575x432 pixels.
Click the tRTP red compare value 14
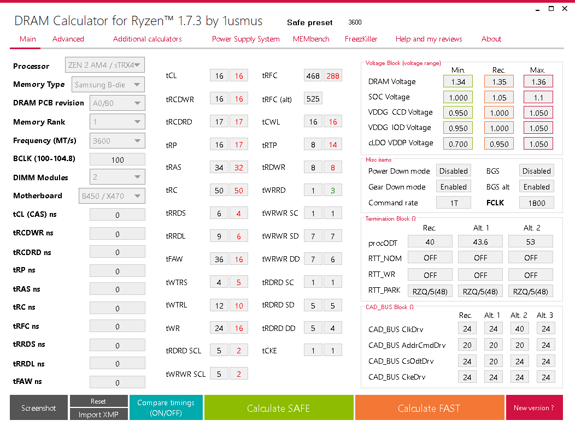[333, 145]
